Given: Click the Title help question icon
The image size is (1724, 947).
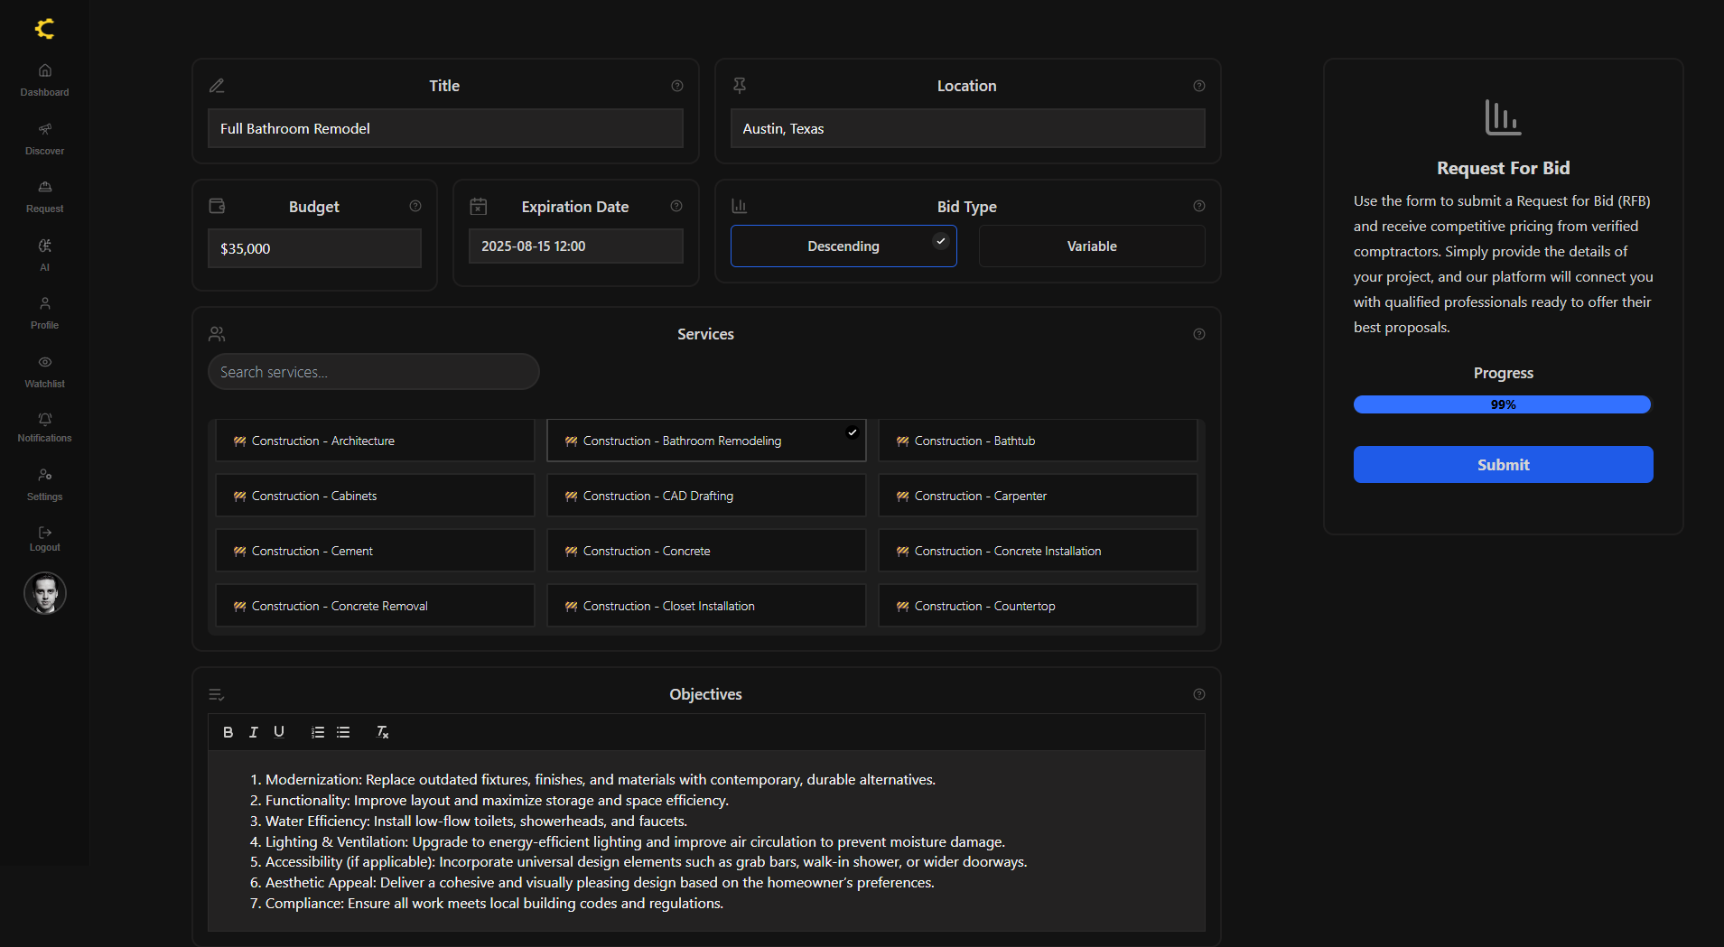Looking at the screenshot, I should (x=677, y=86).
